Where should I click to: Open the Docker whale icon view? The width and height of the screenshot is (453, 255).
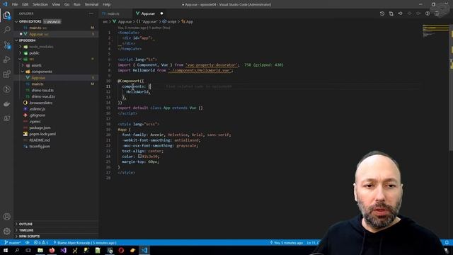(x=6, y=104)
